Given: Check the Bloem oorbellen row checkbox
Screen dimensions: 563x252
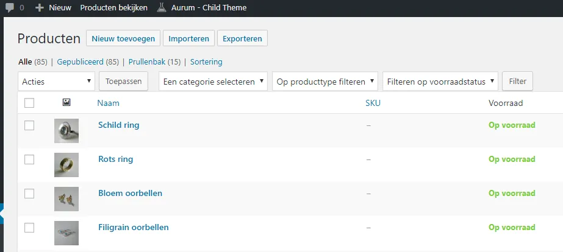Looking at the screenshot, I should 29,194.
